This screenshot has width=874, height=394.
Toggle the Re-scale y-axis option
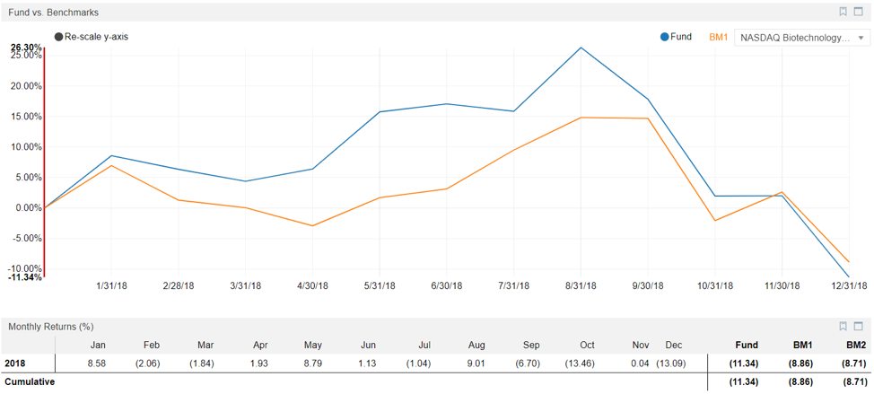point(59,37)
